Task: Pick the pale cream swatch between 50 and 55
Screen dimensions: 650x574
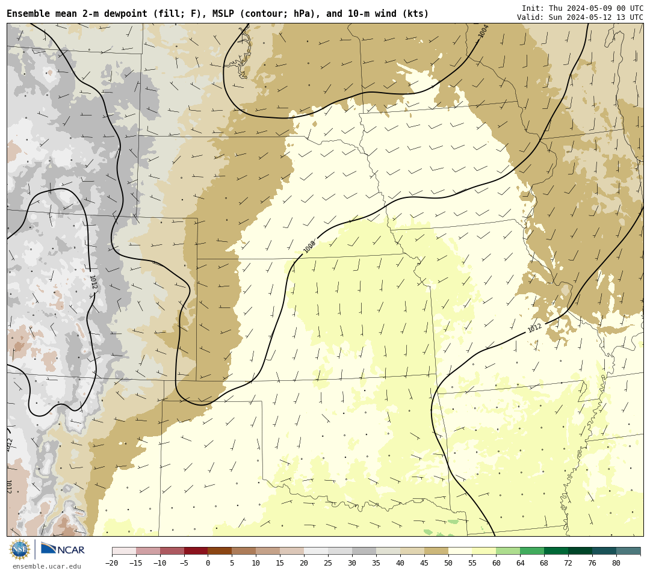Action: point(460,551)
